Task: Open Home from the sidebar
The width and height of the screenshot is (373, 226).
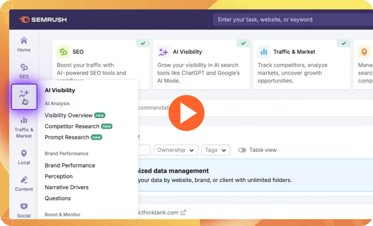Action: click(x=24, y=44)
